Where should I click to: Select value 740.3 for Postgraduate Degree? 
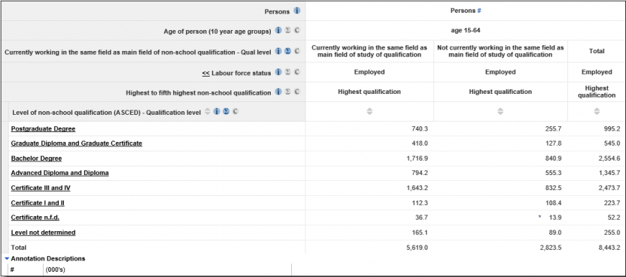point(420,128)
